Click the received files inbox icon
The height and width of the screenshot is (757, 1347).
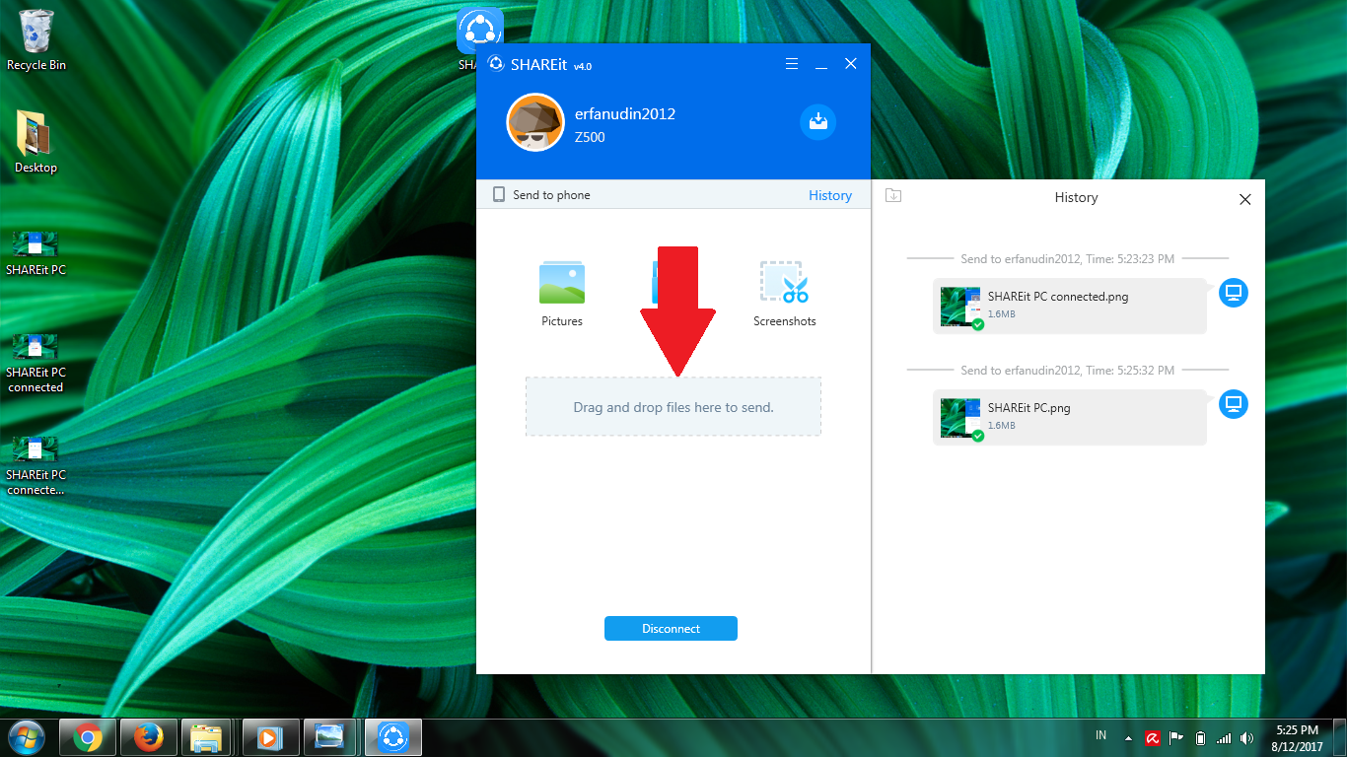click(817, 122)
